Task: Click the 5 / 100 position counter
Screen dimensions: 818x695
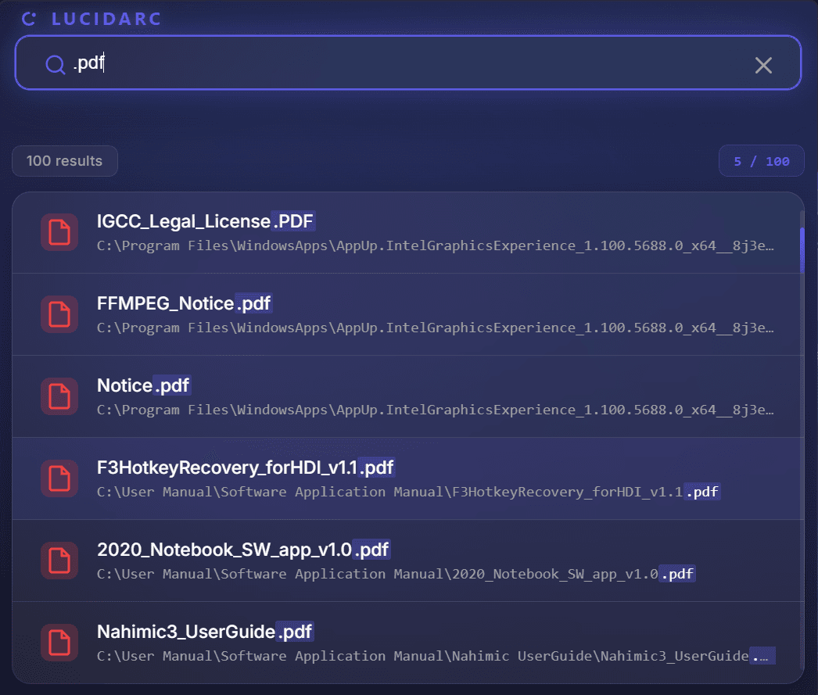Action: coord(761,161)
